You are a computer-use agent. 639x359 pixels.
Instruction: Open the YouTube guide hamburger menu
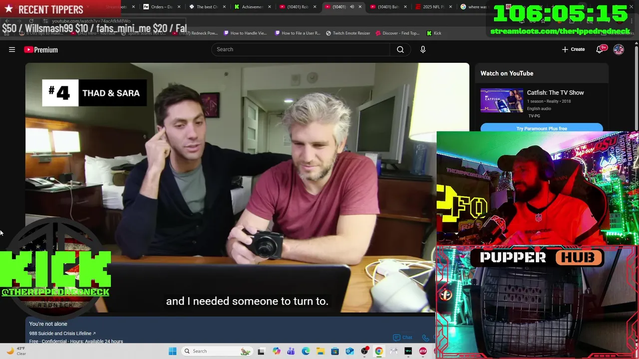click(12, 49)
